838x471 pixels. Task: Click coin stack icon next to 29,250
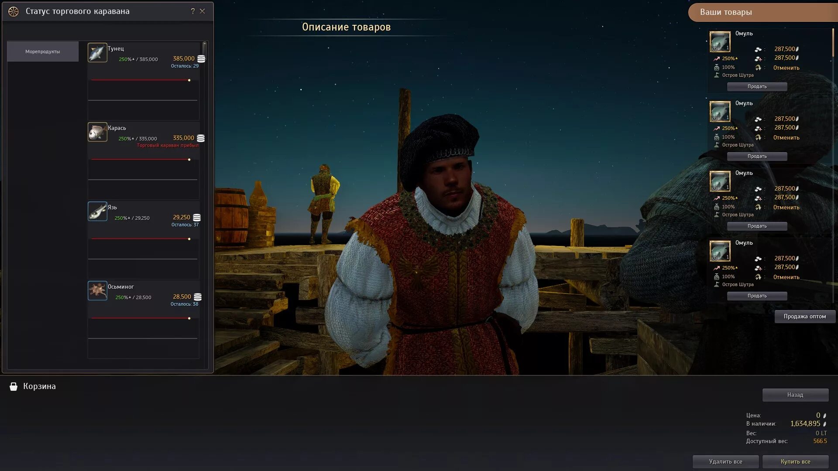(x=197, y=218)
